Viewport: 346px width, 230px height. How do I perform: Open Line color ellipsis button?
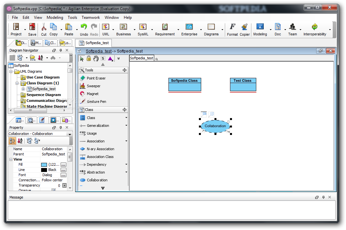(63, 170)
